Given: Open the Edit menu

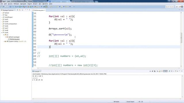Looking at the screenshot, I should coord(5,4).
